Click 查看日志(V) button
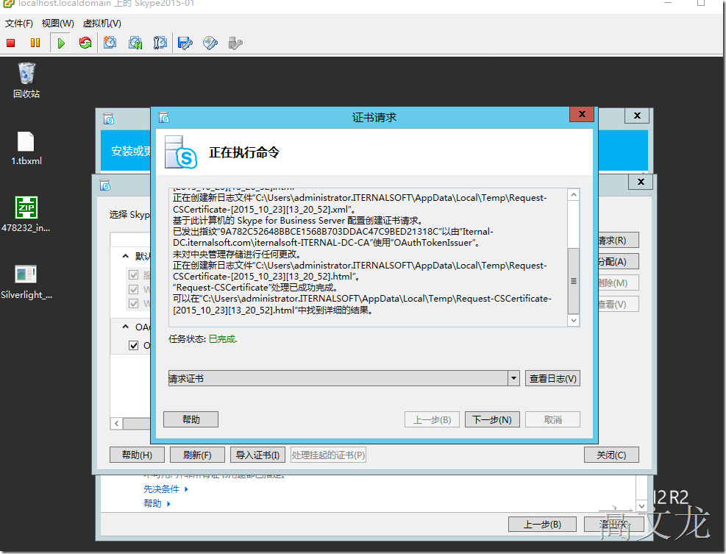This screenshot has height=554, width=726. click(552, 378)
